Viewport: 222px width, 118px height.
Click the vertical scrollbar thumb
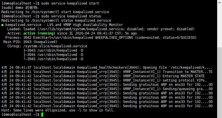(x=220, y=83)
